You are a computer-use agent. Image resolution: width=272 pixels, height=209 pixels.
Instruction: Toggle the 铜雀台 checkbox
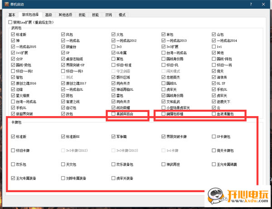click(x=63, y=46)
